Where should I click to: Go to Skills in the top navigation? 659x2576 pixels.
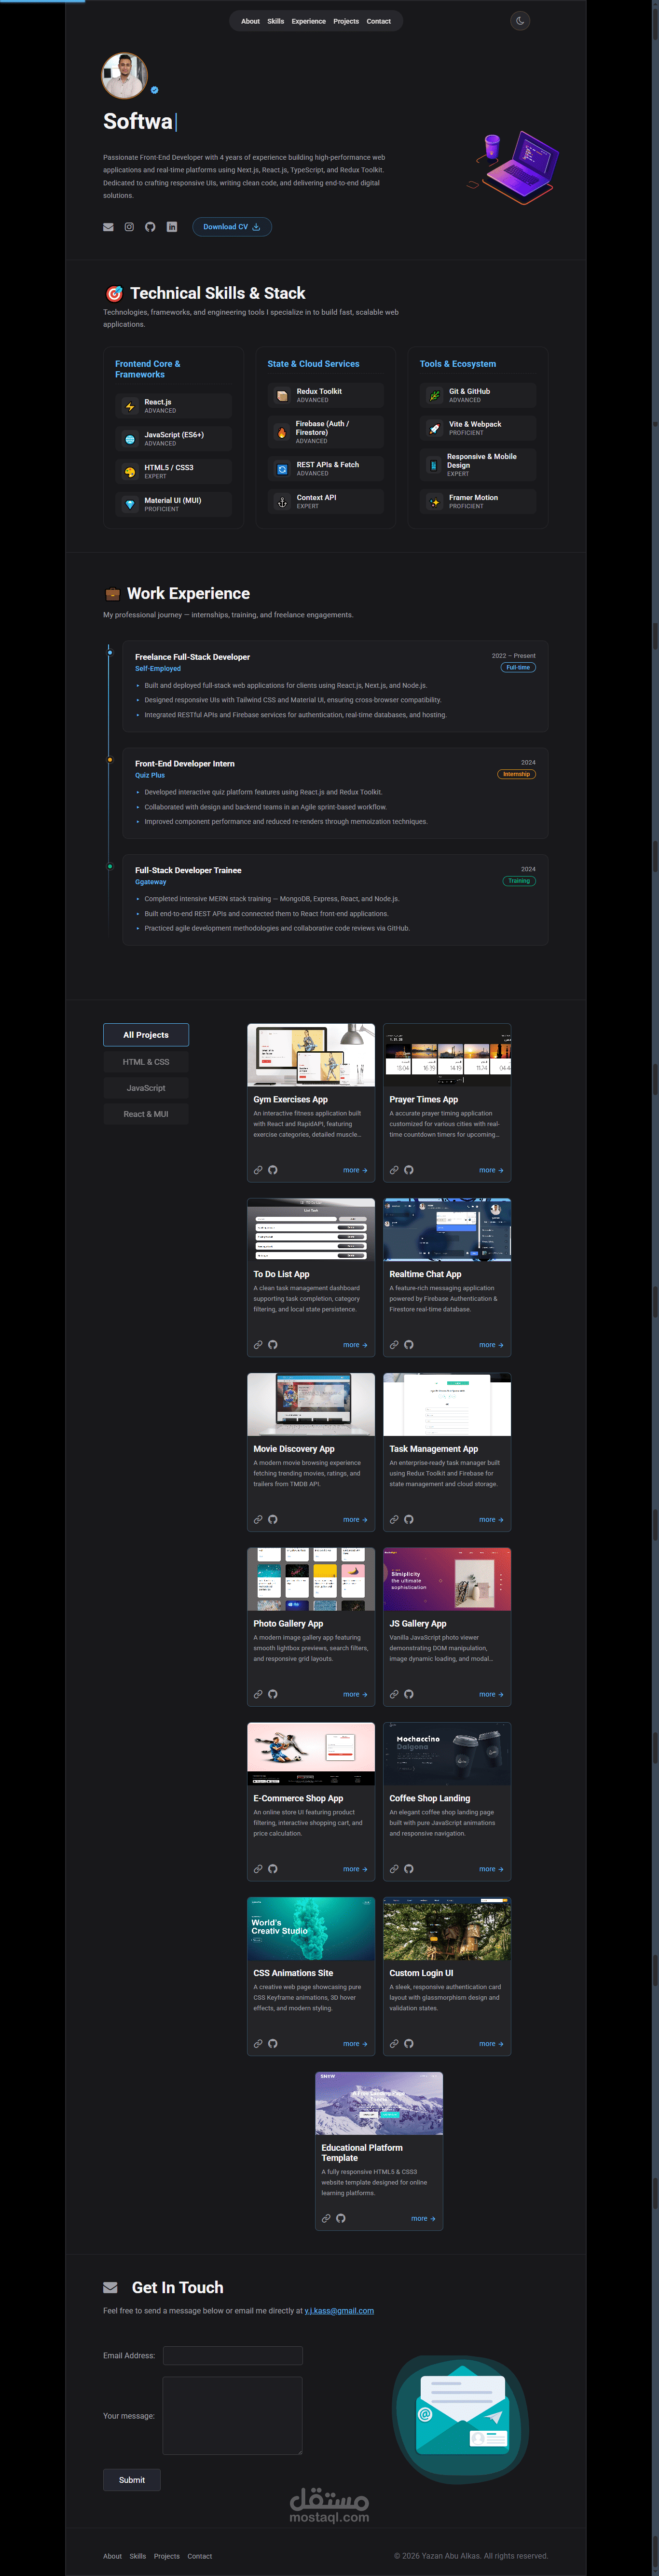pyautogui.click(x=276, y=21)
